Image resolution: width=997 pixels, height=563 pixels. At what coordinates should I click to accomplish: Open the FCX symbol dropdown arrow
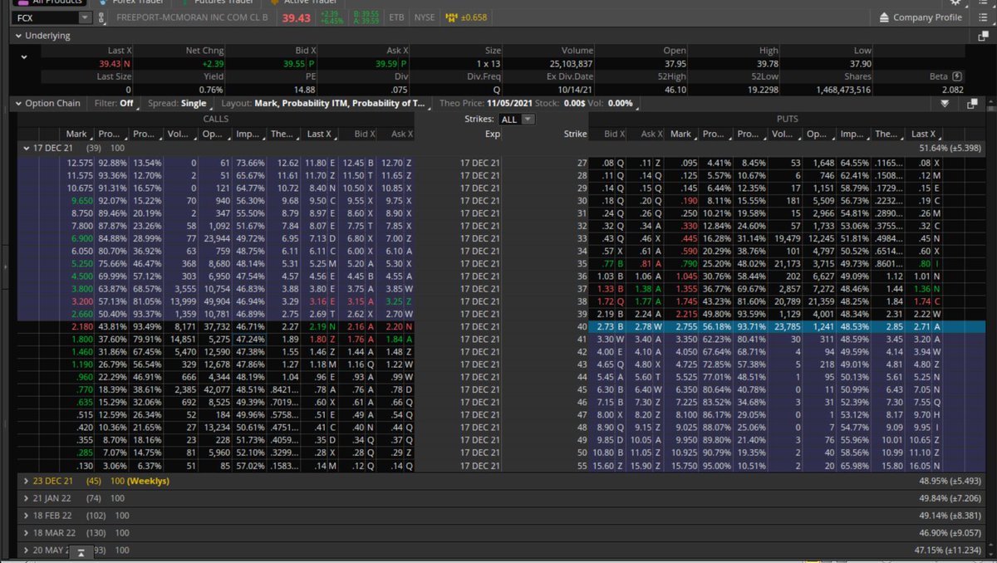(85, 17)
